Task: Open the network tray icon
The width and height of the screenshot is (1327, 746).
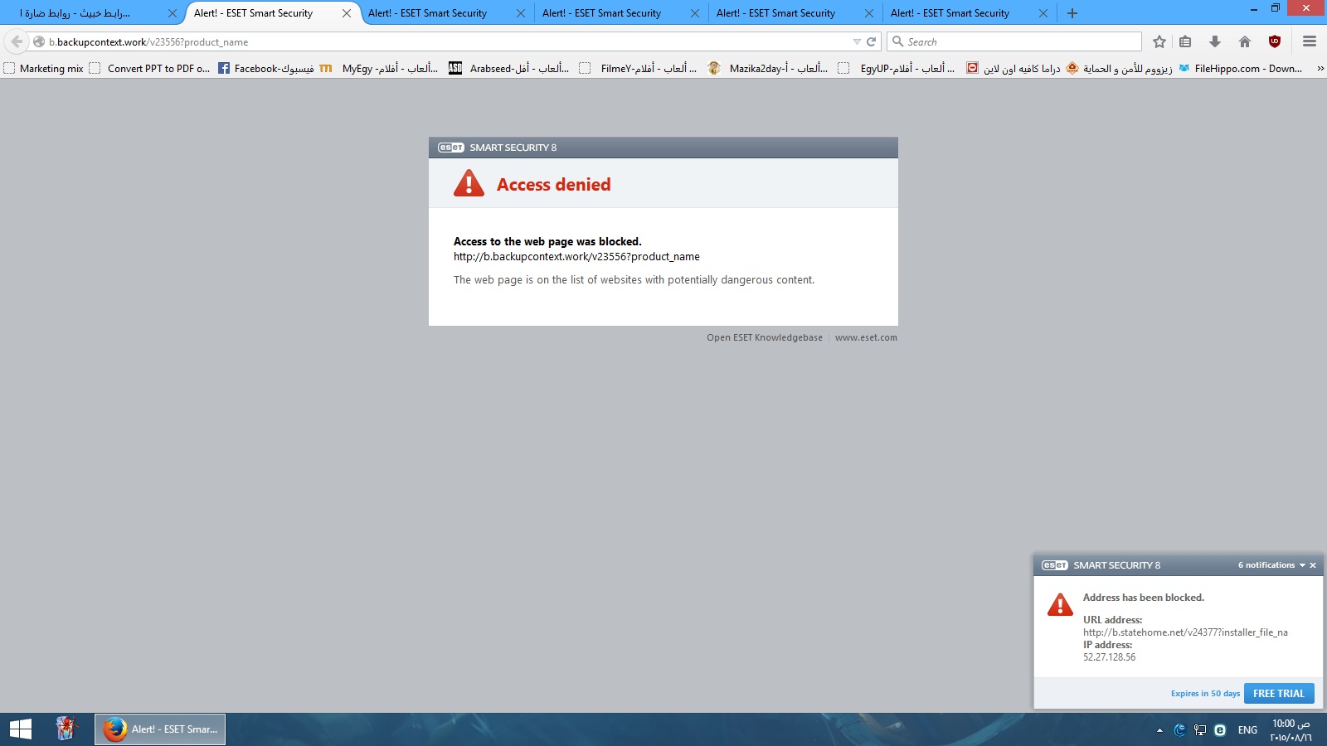Action: (x=1200, y=730)
